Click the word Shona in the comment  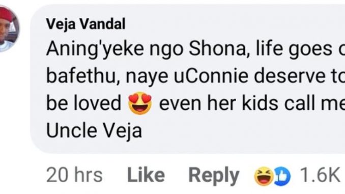point(217,49)
